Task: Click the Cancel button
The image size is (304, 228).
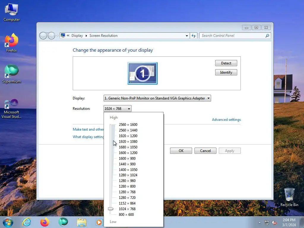Action: point(205,151)
